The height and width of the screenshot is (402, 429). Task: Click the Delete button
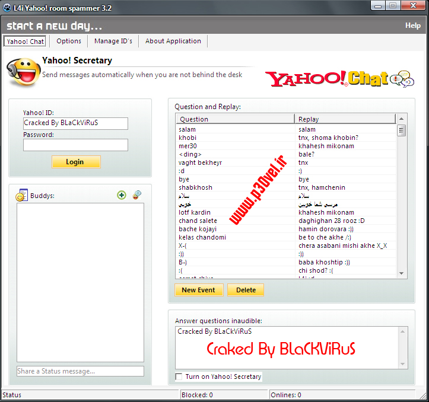coord(246,290)
